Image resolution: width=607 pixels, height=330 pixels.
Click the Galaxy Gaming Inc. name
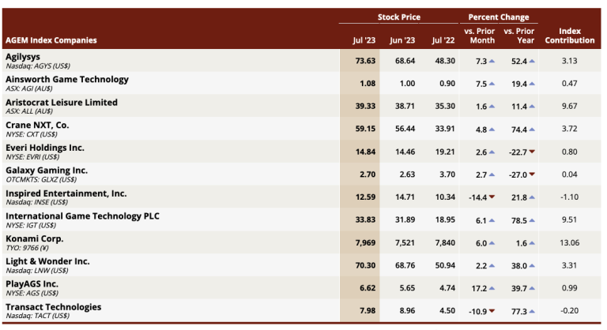click(x=47, y=171)
